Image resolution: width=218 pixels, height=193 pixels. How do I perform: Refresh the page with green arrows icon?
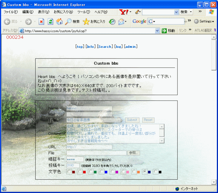pos(50,22)
